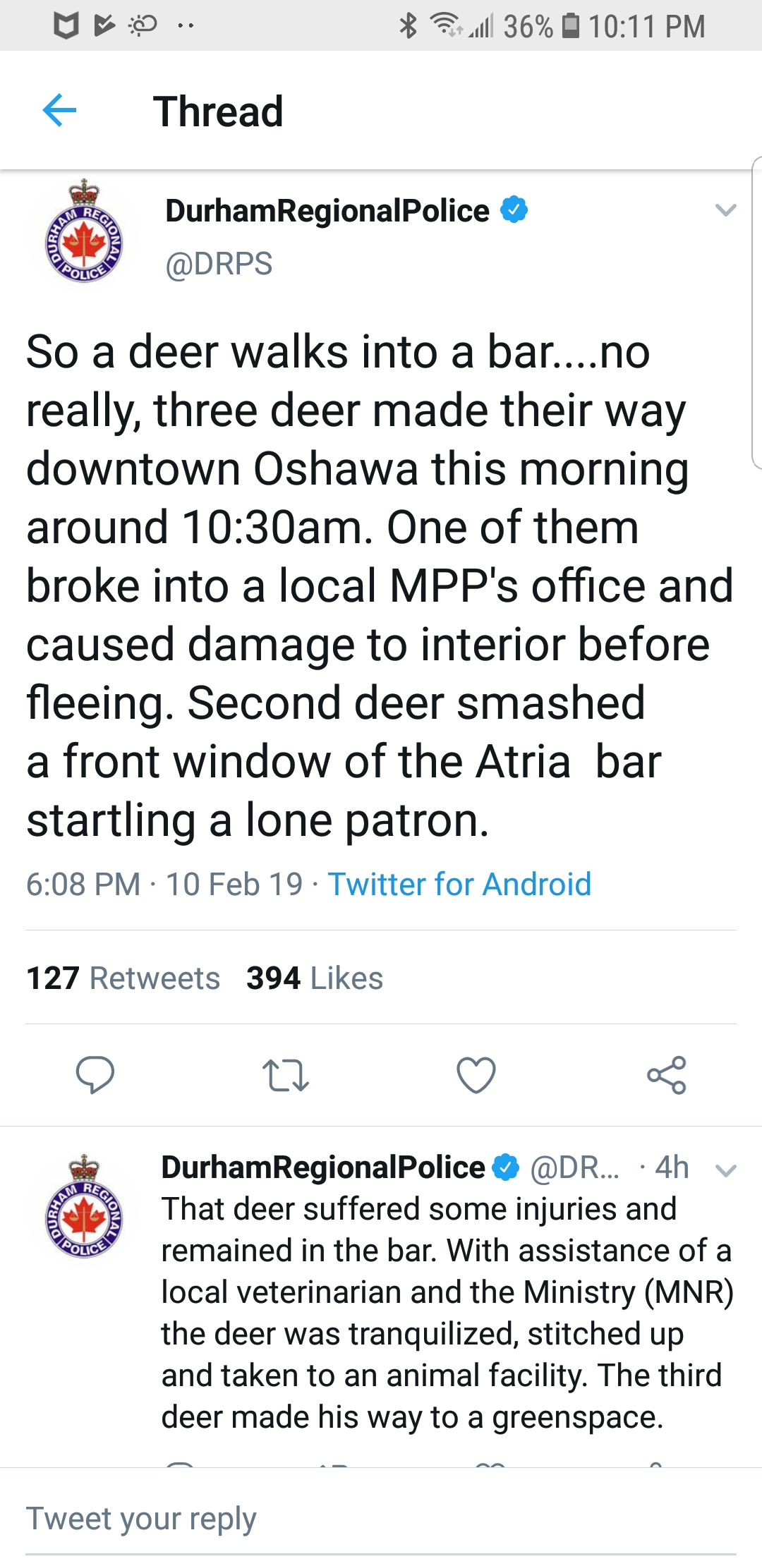Screen dimensions: 762x1566
Task: Tap the battery icon in status bar
Action: point(570,26)
